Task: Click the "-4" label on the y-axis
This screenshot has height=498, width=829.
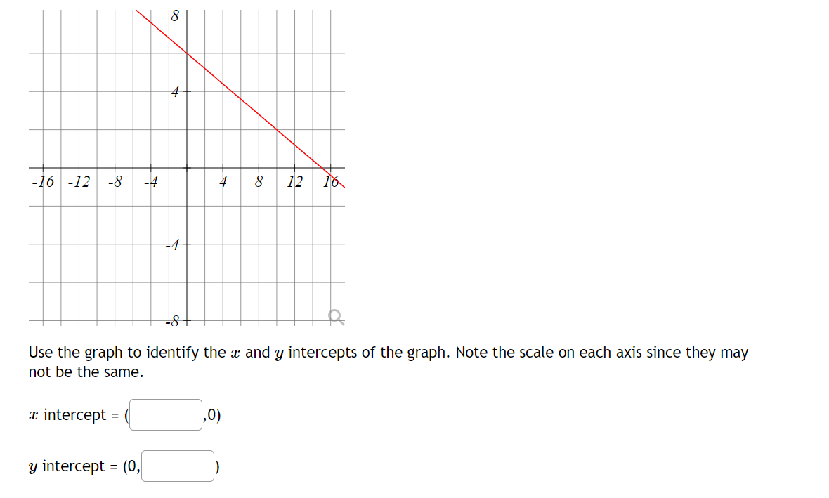Action: tap(171, 244)
